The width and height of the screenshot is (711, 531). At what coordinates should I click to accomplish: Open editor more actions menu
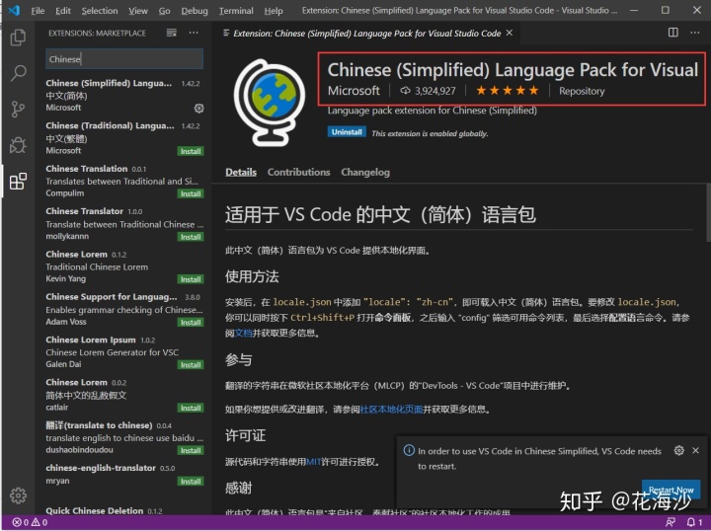pos(695,33)
